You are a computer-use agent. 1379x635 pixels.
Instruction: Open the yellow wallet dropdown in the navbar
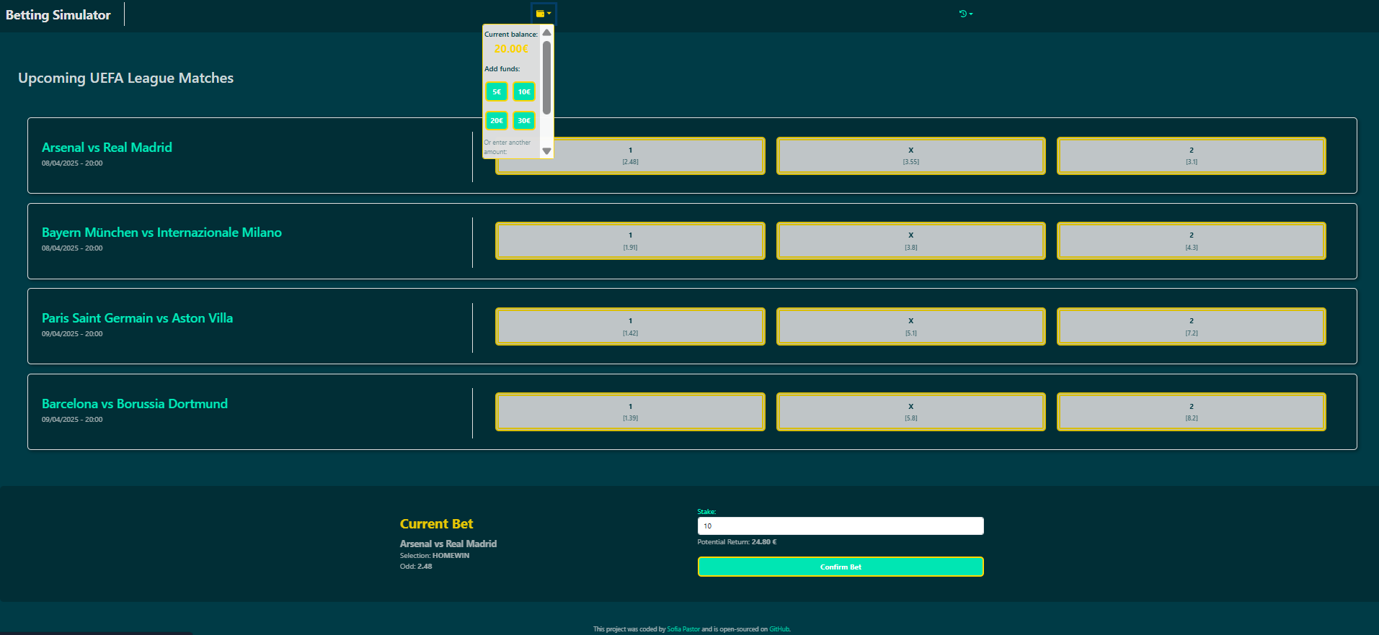(544, 14)
